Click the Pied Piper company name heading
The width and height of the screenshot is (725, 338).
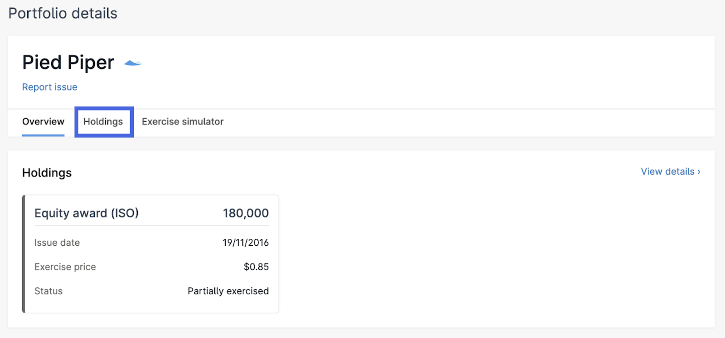pyautogui.click(x=68, y=62)
